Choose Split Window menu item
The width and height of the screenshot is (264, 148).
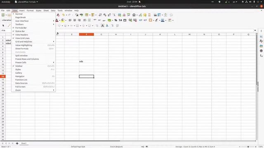tap(33, 55)
